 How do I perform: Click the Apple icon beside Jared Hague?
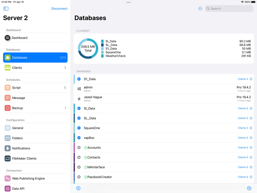pyautogui.click(x=79, y=99)
